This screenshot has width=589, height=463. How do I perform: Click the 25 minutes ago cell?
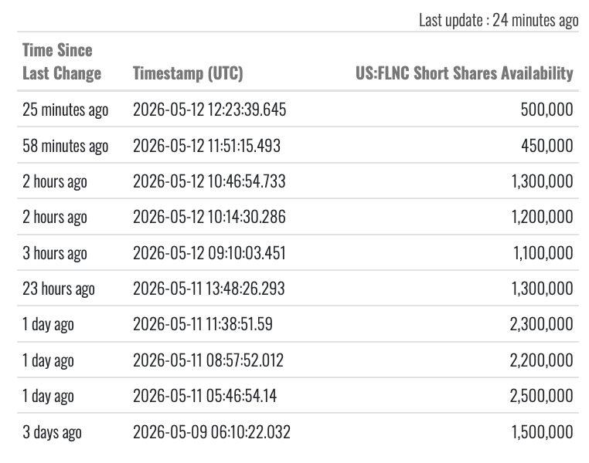pyautogui.click(x=66, y=110)
